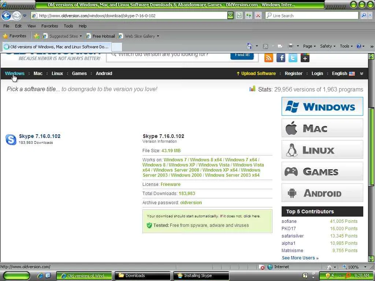The width and height of the screenshot is (375, 281).
Task: Click the search magnifier button
Action: (364, 16)
